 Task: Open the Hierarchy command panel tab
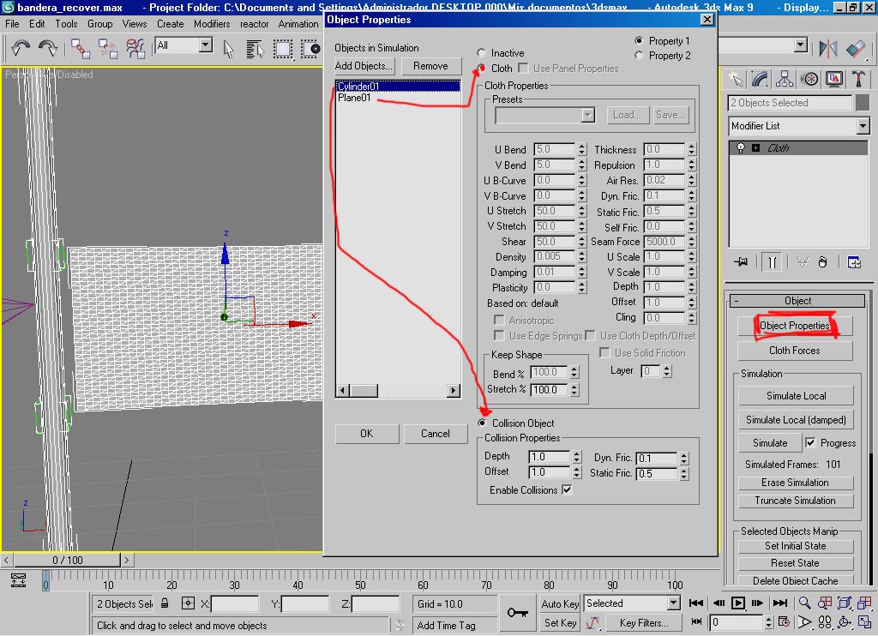[785, 80]
